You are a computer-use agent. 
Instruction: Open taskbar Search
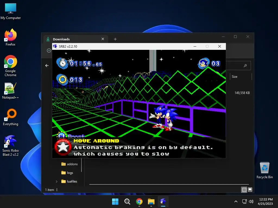[x=127, y=201]
